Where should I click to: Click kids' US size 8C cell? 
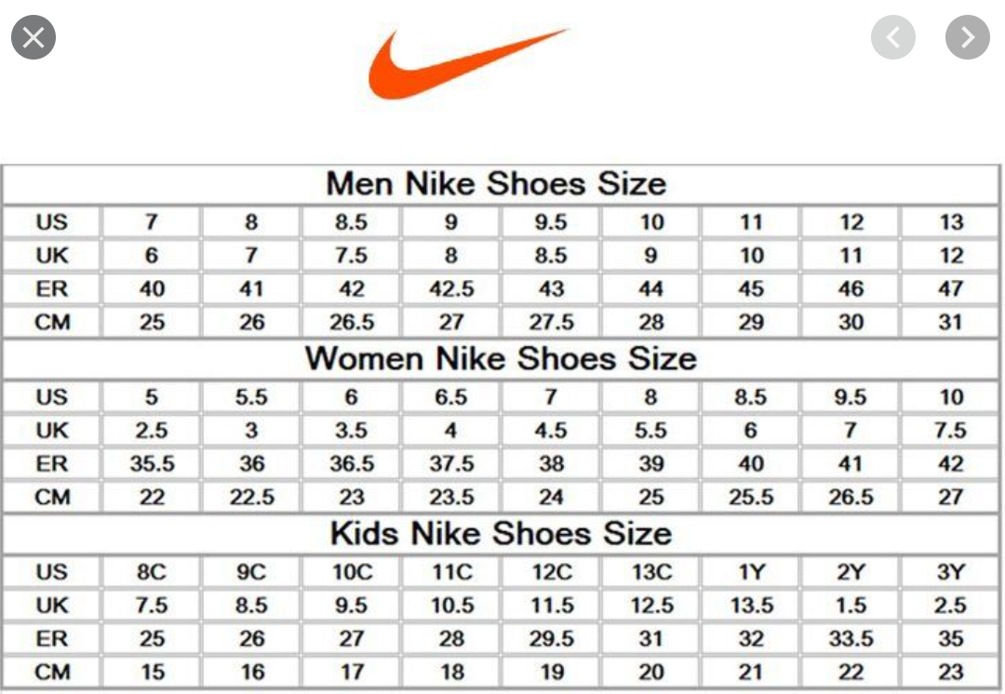152,572
